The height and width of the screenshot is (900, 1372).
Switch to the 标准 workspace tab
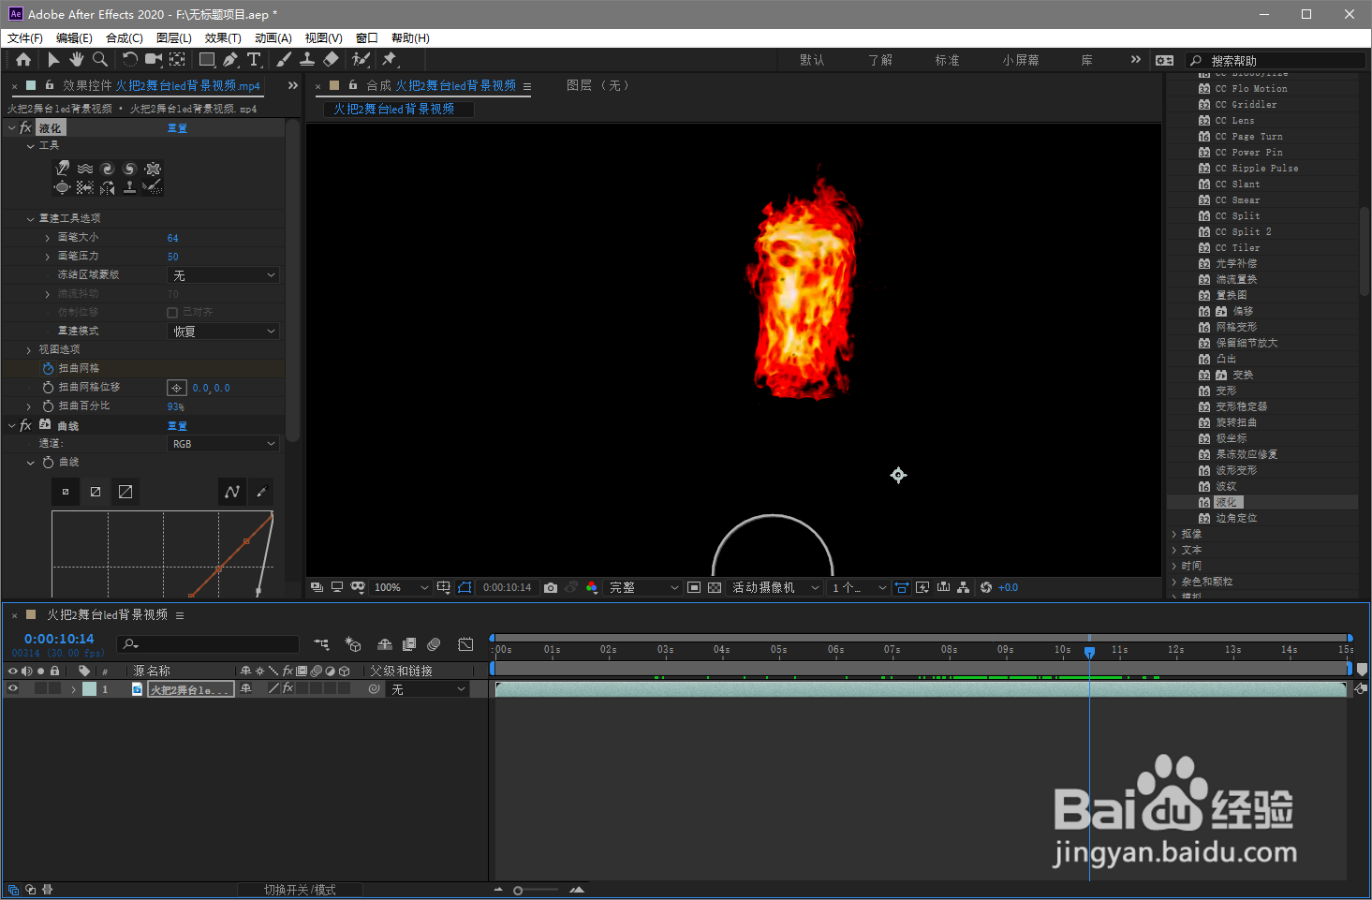point(947,60)
